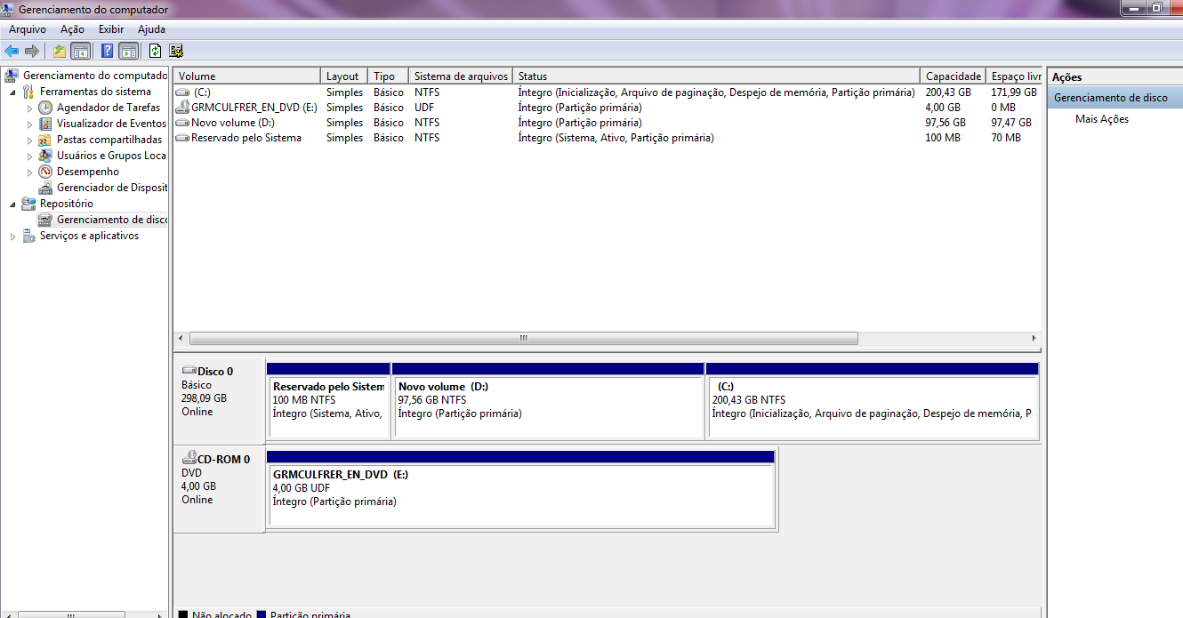Click the UDF file system cell
Image resolution: width=1183 pixels, height=618 pixels.
click(425, 108)
